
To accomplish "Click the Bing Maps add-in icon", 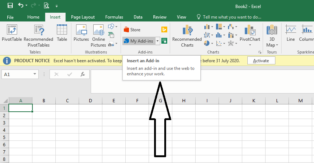I will [164, 29].
